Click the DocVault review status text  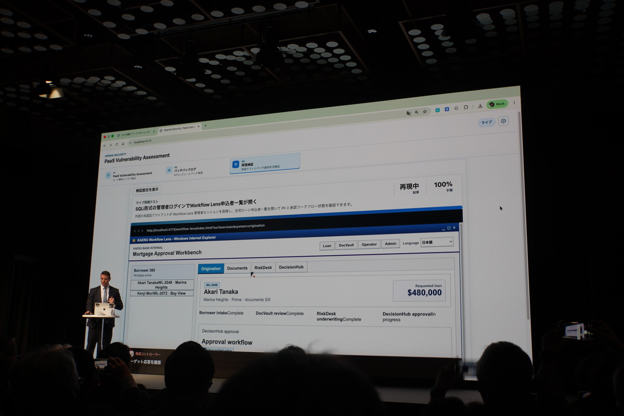tap(280, 313)
